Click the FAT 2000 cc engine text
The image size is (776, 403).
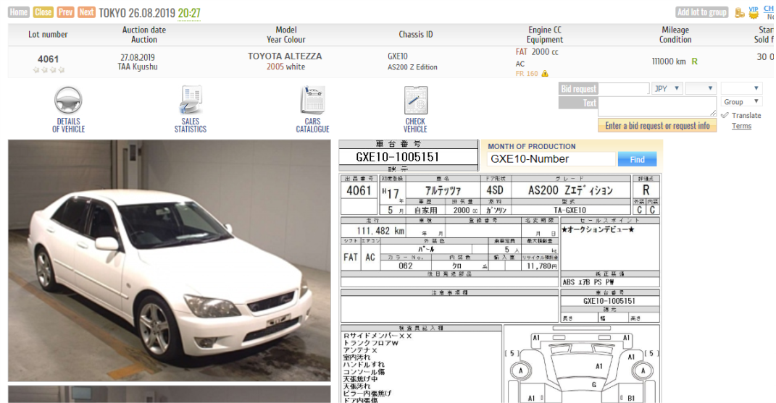pos(537,52)
